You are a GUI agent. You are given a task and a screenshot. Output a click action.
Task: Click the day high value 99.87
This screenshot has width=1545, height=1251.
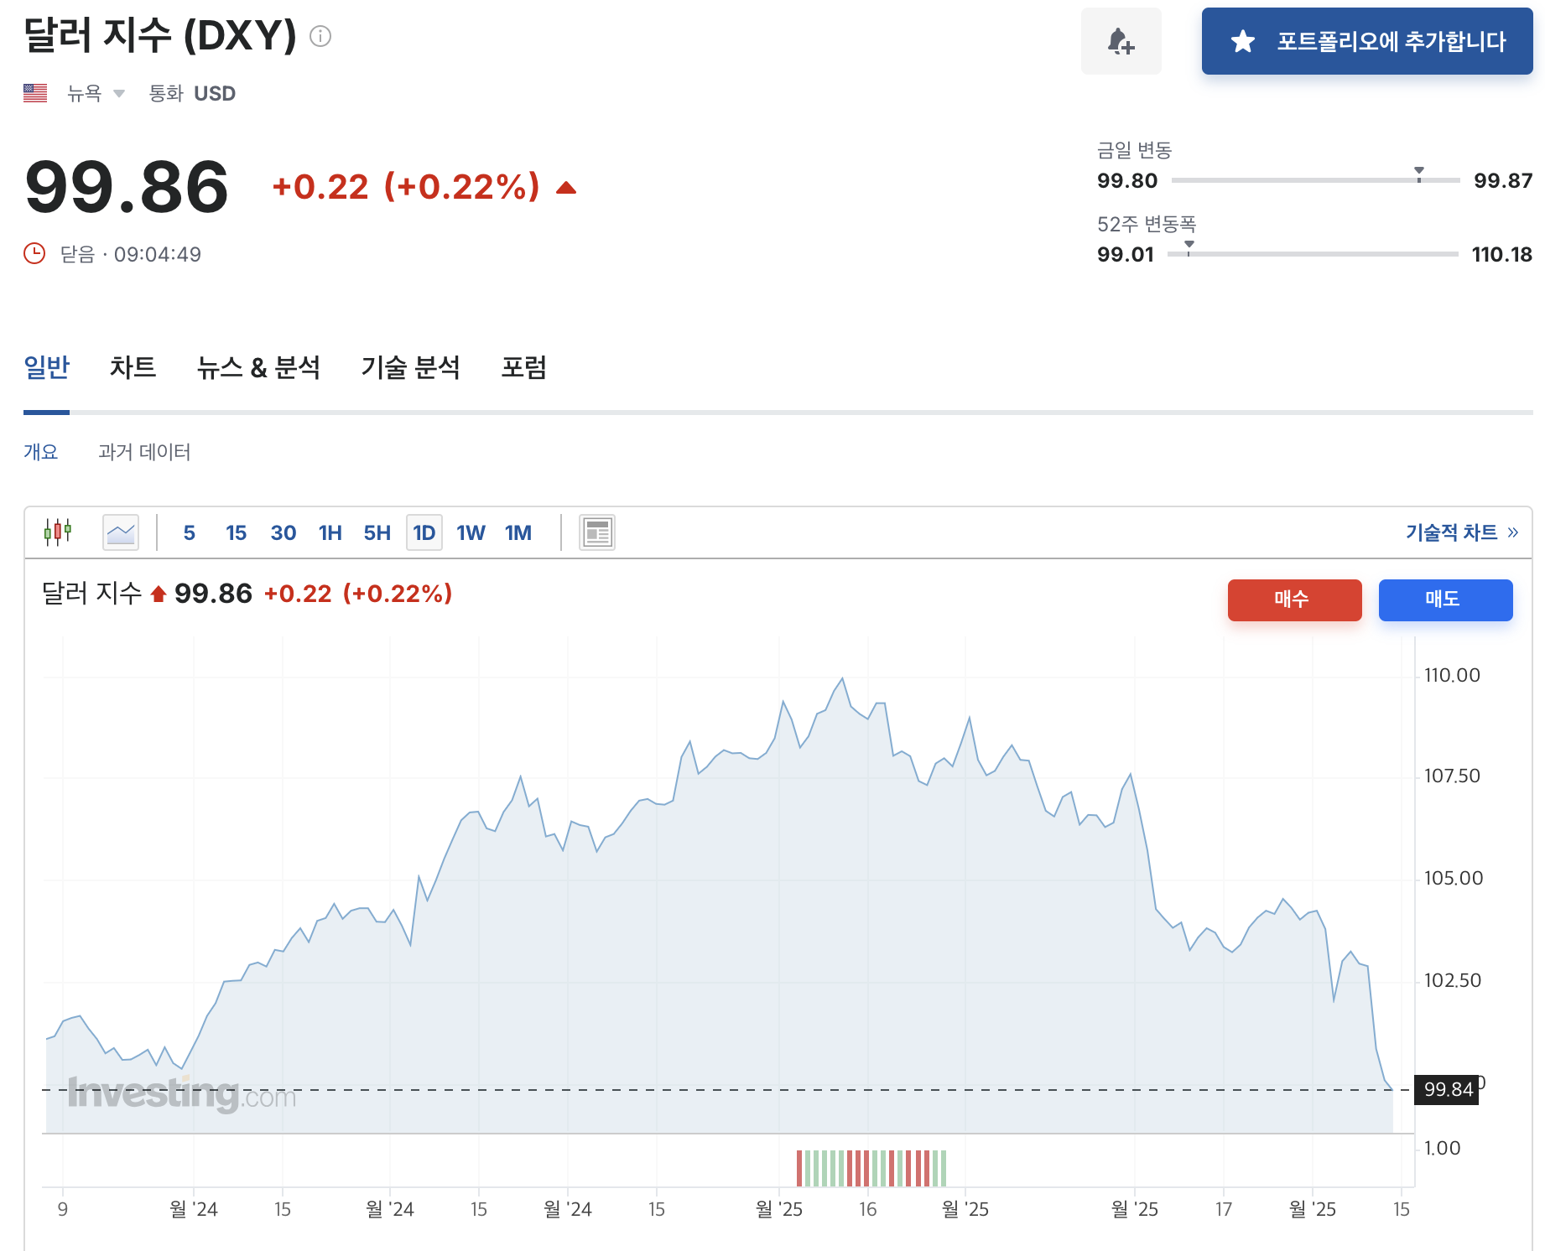point(1503,180)
